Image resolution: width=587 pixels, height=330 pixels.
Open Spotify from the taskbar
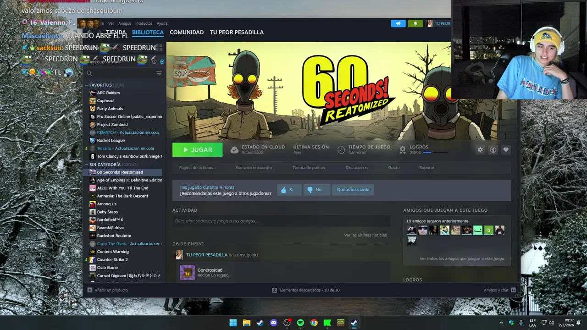click(x=300, y=323)
